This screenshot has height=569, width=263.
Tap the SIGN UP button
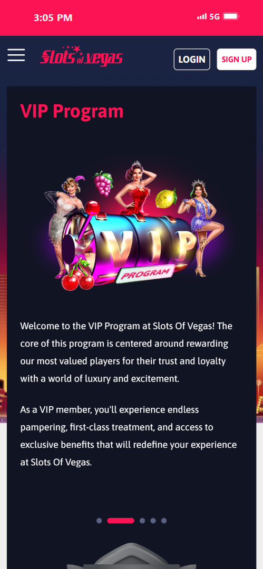coord(237,59)
